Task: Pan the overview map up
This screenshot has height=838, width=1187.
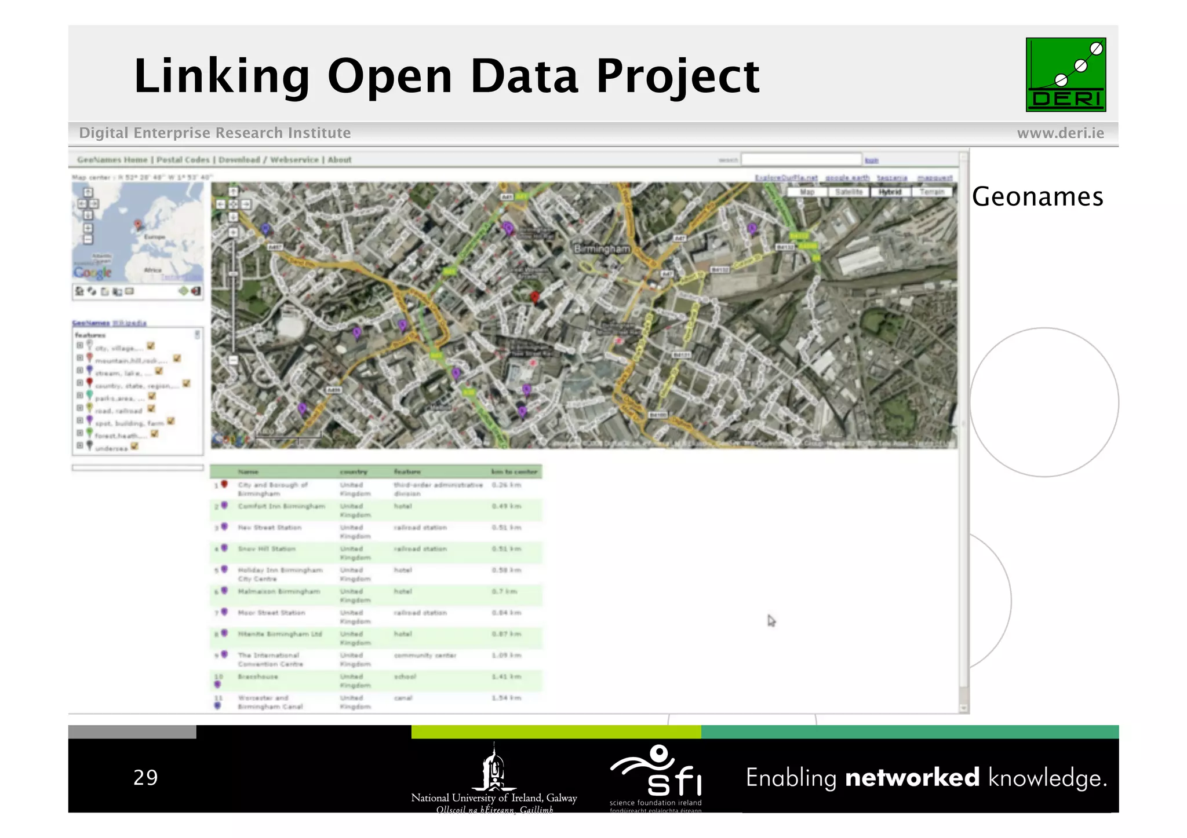Action: 88,193
